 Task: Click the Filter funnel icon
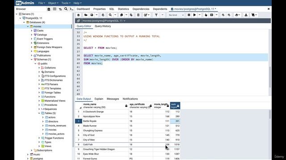click(x=156, y=15)
